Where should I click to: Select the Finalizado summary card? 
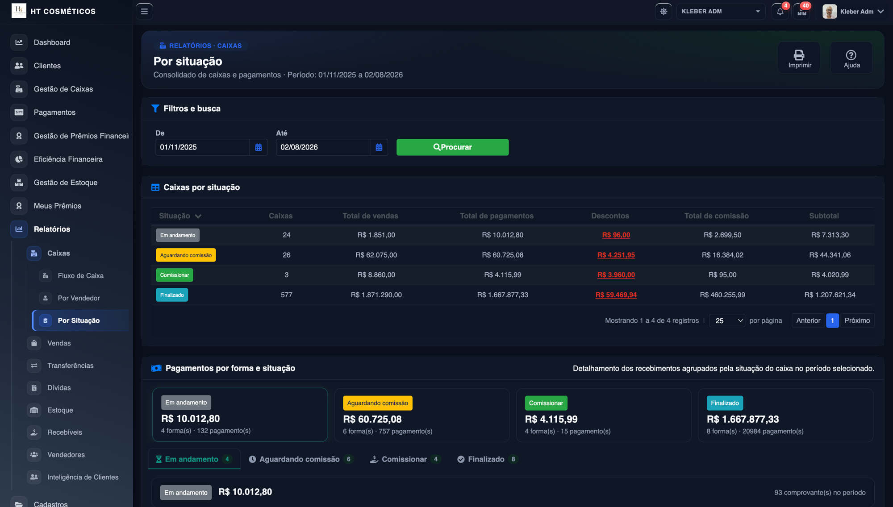pos(786,415)
